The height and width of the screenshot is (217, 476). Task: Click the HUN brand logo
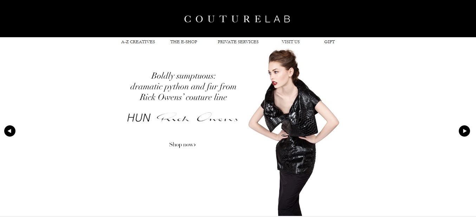[139, 118]
